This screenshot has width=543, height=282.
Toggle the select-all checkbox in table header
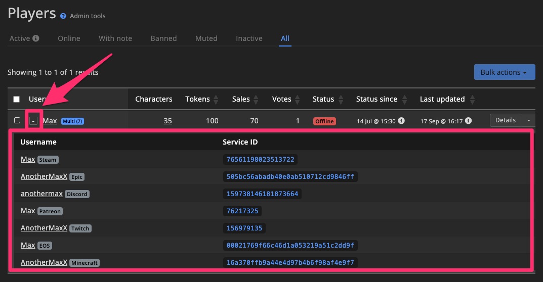pos(17,100)
